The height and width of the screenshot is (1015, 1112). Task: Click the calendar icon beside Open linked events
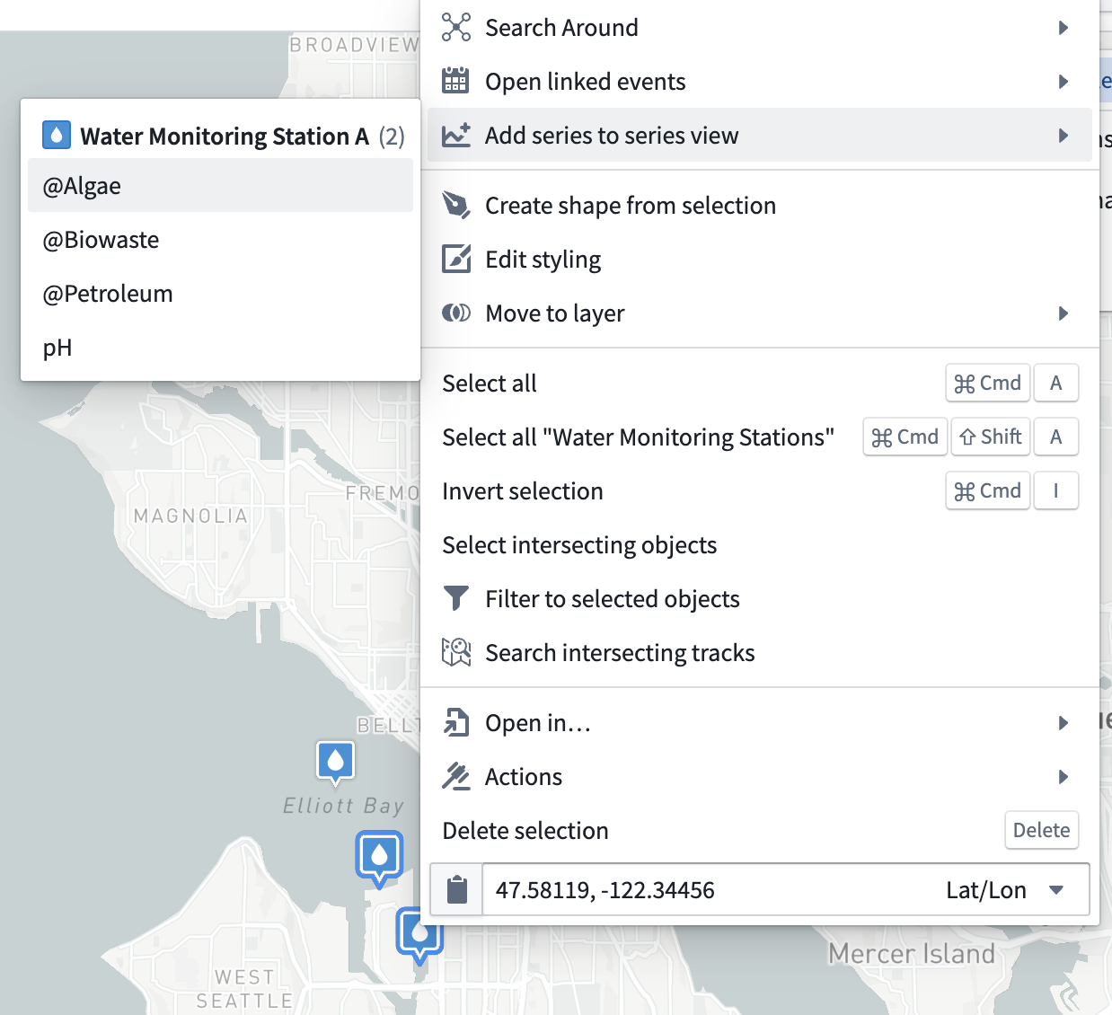point(457,81)
